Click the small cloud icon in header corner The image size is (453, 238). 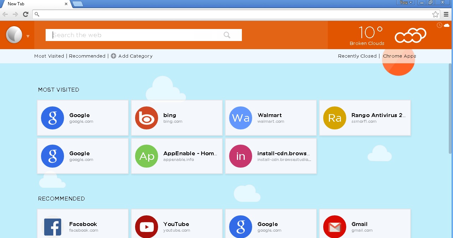tap(447, 25)
